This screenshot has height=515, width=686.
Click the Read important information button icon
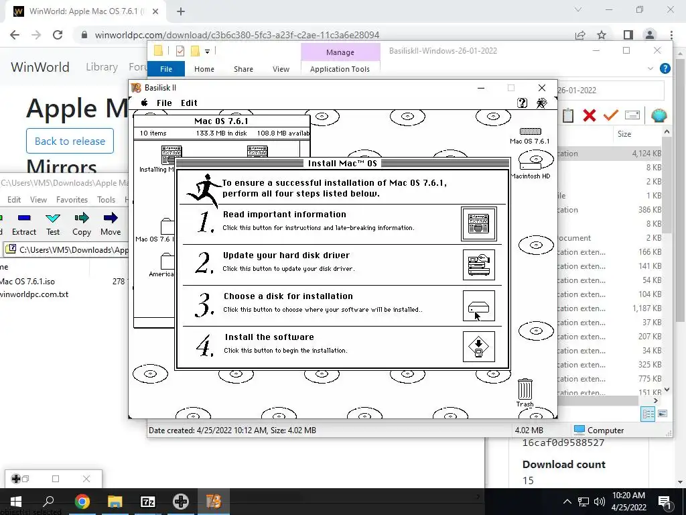click(478, 224)
